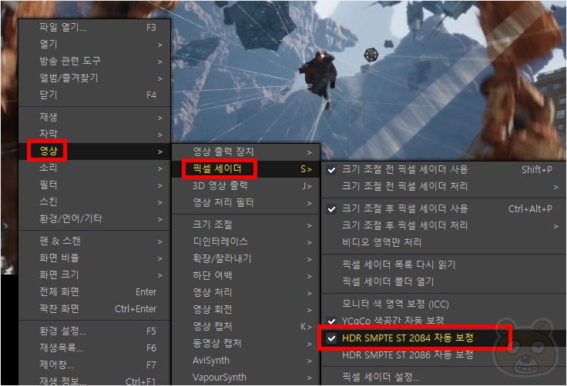Open 픽셀 셰이더 설정... dialog
Viewport: 567px width, 386px height.
click(444, 378)
